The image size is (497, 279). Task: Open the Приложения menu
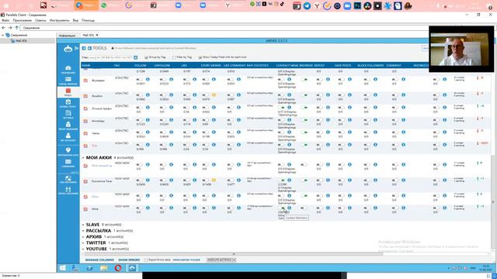pyautogui.click(x=23, y=20)
